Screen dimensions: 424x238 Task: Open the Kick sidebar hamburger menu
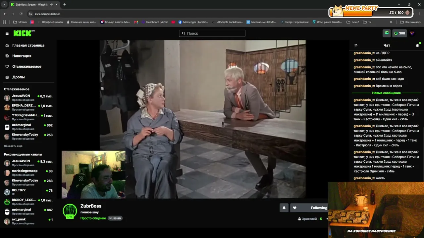[7, 33]
